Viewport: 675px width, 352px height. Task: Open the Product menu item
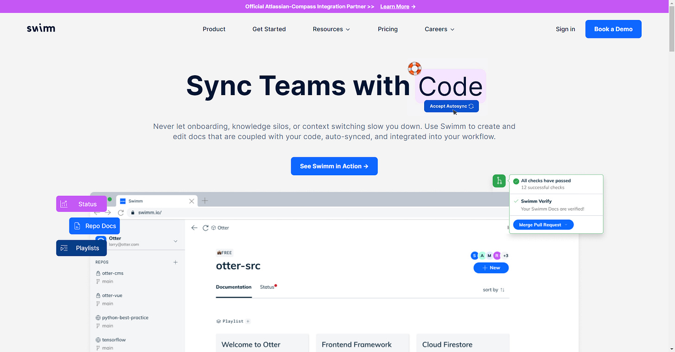tap(214, 29)
